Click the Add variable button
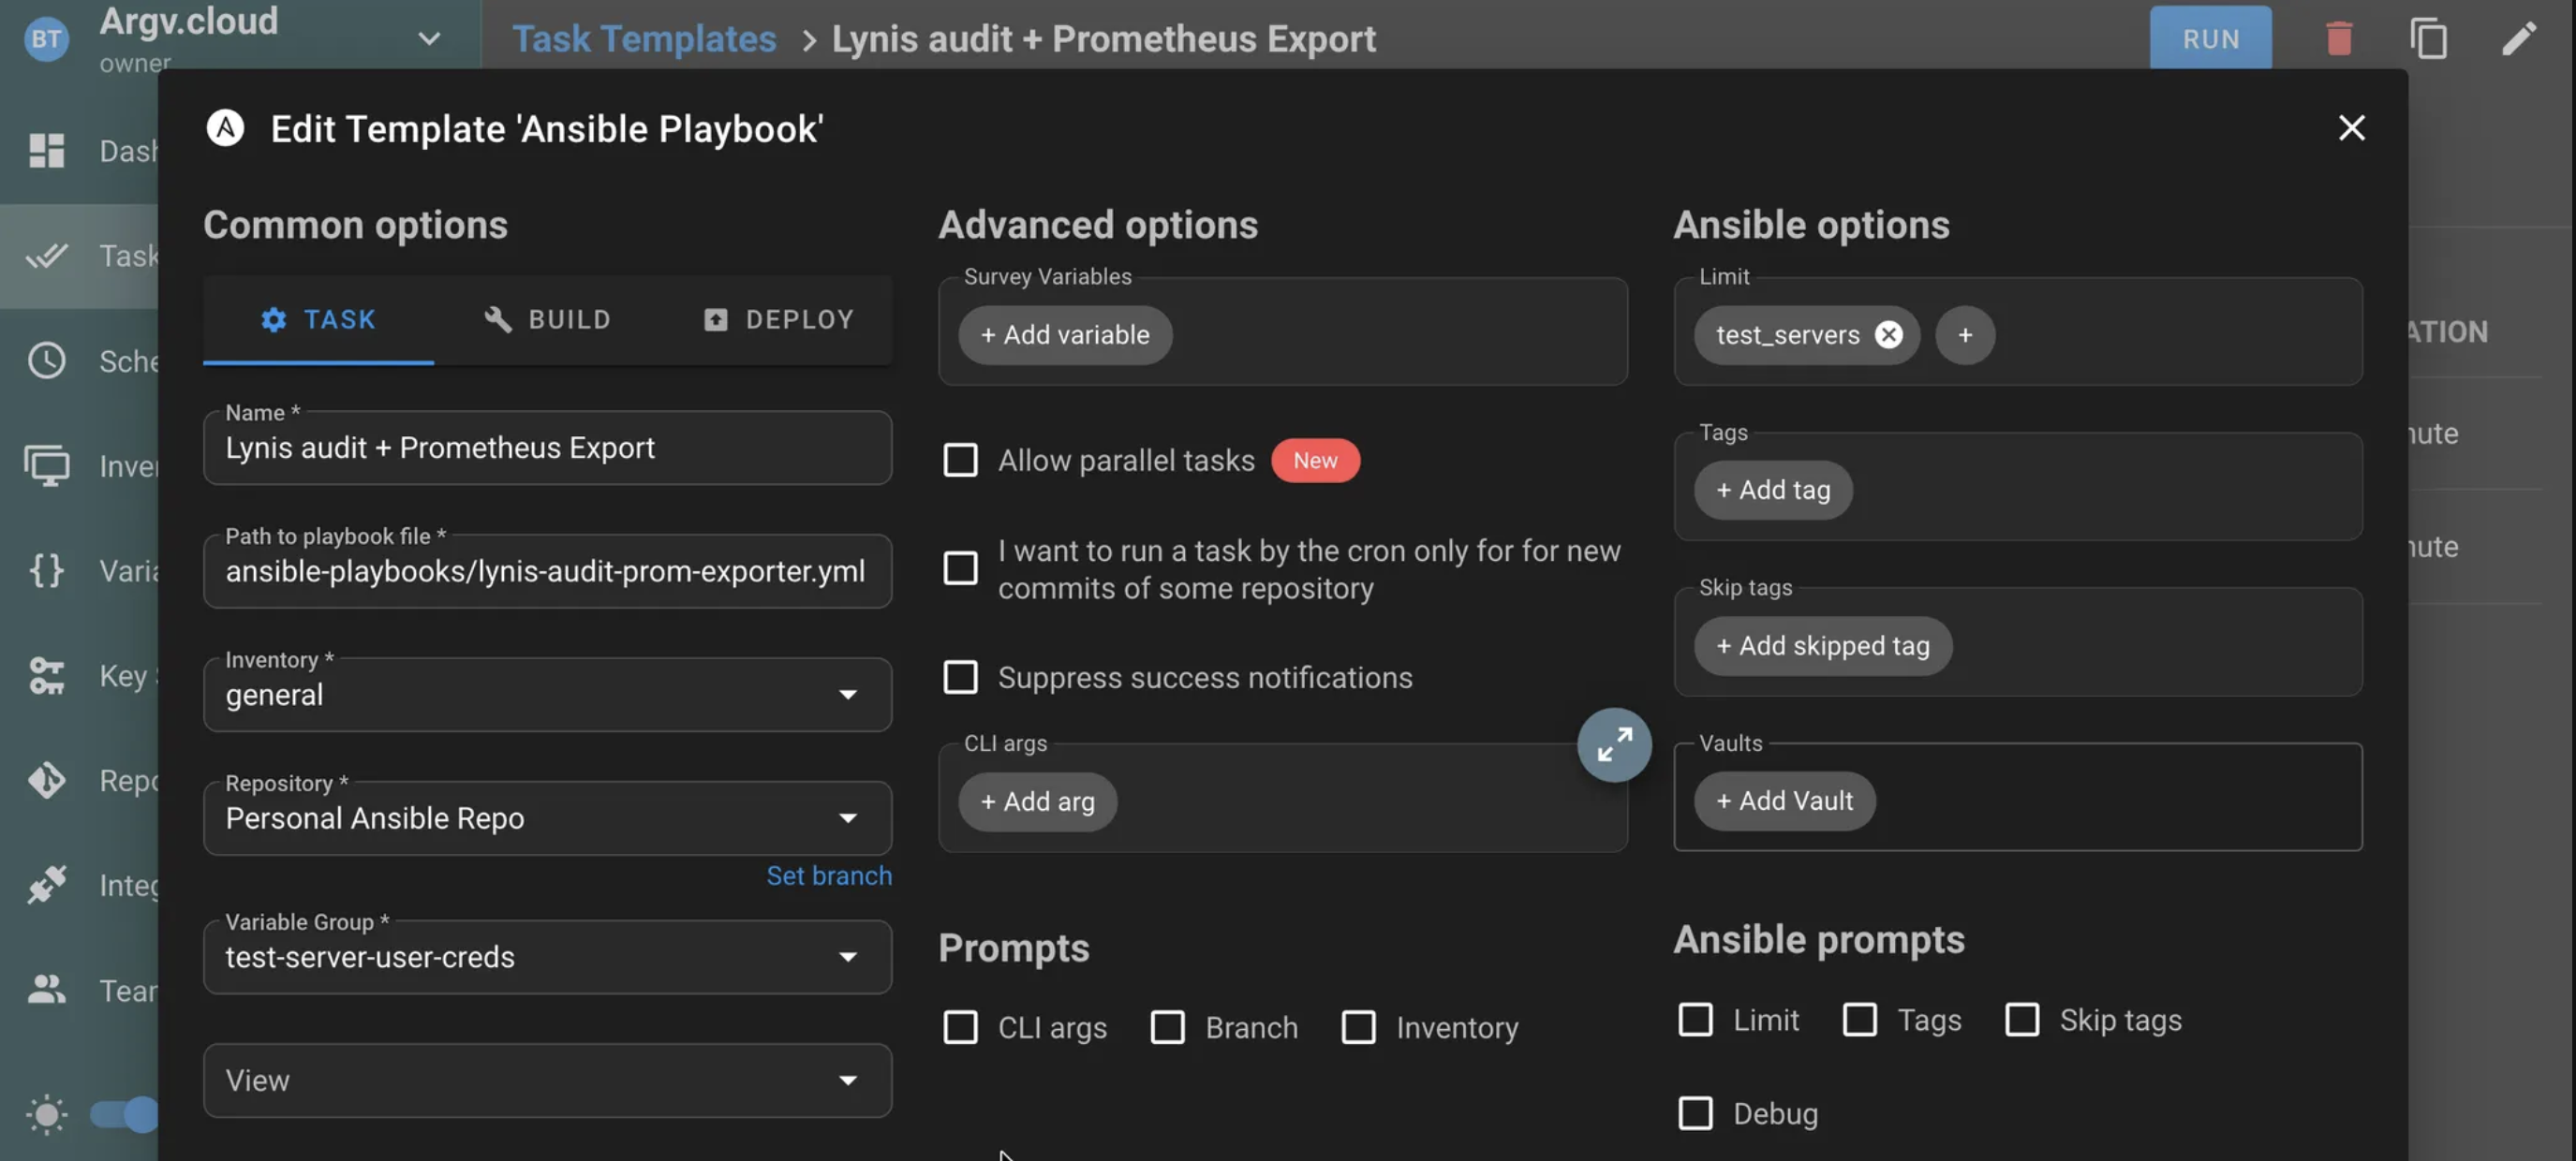Image resolution: width=2576 pixels, height=1161 pixels. 1064,334
